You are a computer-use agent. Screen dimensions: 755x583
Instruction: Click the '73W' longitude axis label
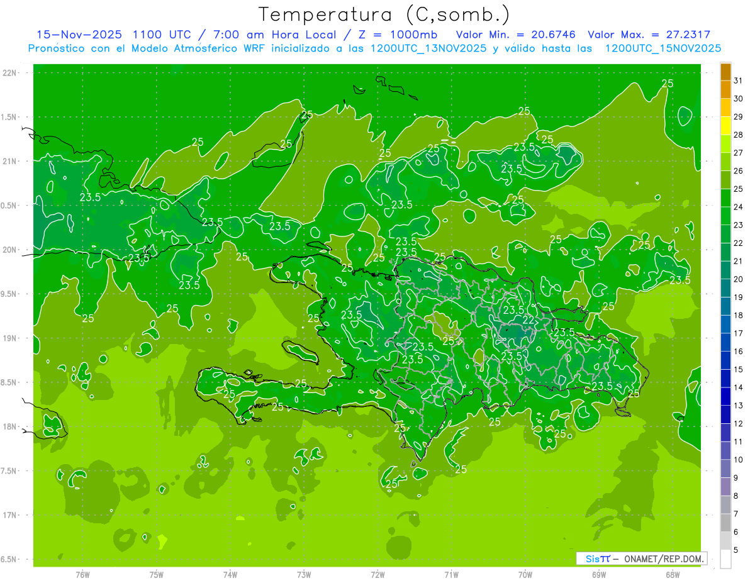point(304,575)
